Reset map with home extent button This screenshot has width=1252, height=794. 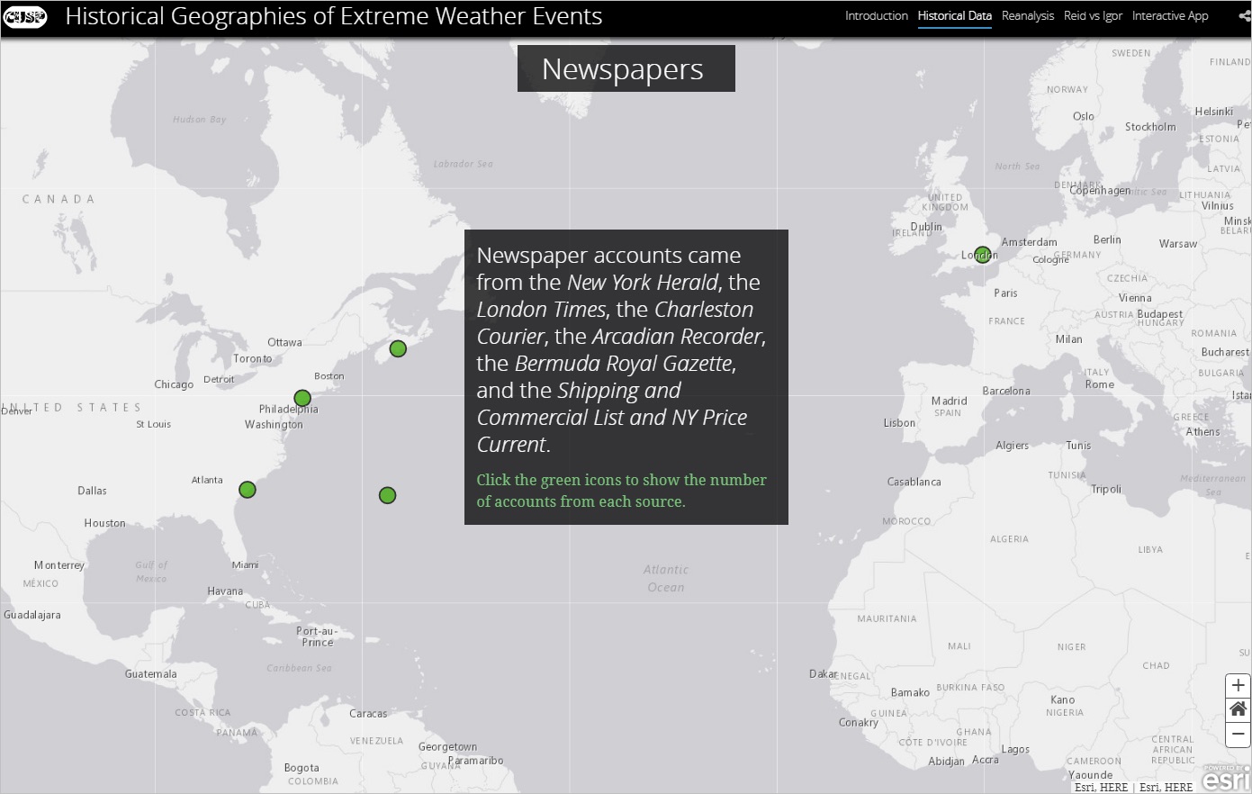pyautogui.click(x=1238, y=709)
